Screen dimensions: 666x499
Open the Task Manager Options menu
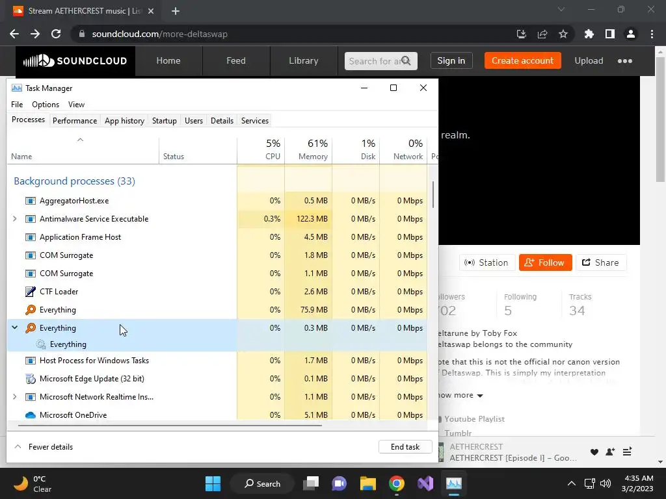(46, 105)
